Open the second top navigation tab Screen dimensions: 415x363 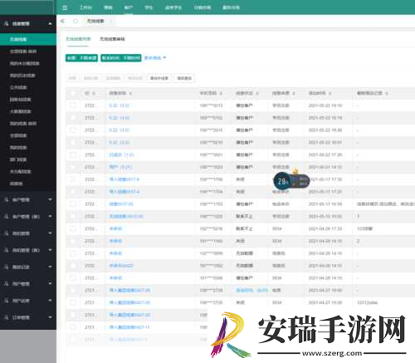[108, 7]
